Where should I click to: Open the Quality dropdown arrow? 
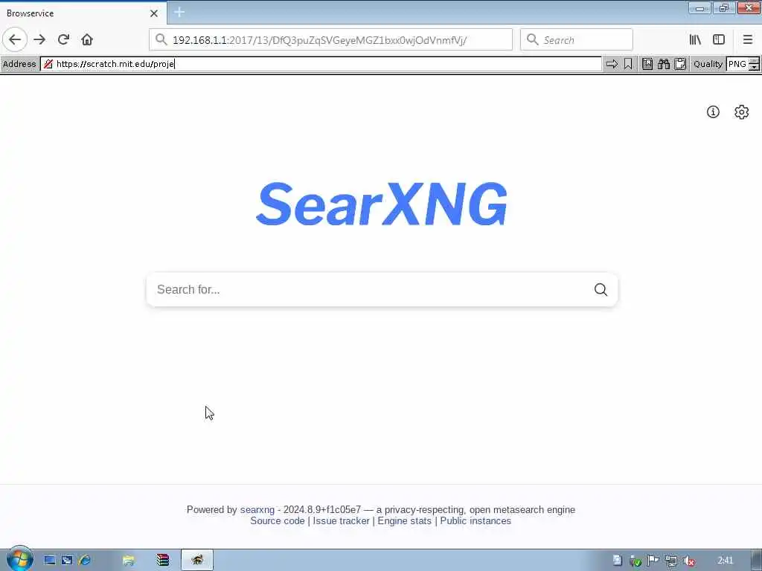click(754, 67)
